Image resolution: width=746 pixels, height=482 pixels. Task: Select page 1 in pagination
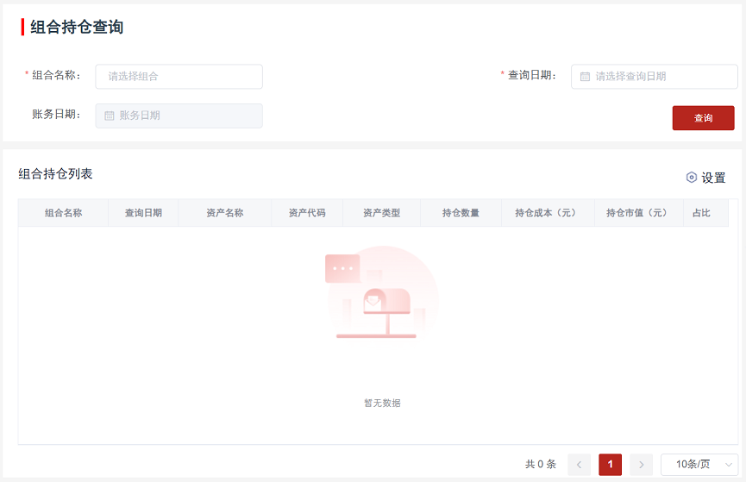click(x=610, y=464)
